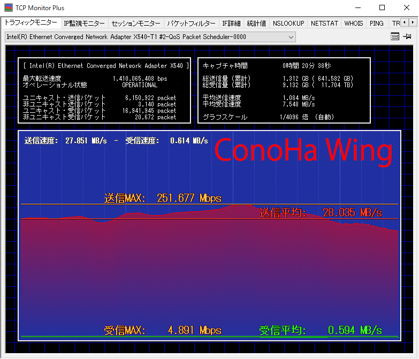Click the capture time statistics panel
The image size is (419, 359).
(x=284, y=91)
